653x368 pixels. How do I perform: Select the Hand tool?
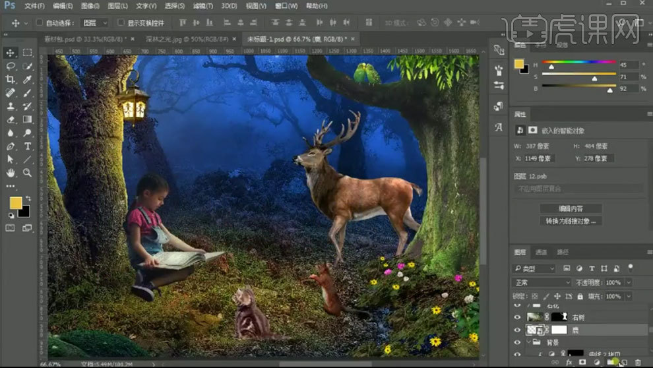[11, 173]
